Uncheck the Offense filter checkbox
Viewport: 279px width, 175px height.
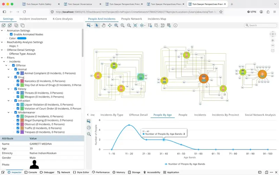tap(14, 65)
